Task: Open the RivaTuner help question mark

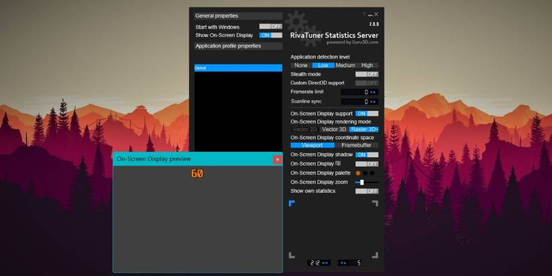Action: [x=365, y=15]
